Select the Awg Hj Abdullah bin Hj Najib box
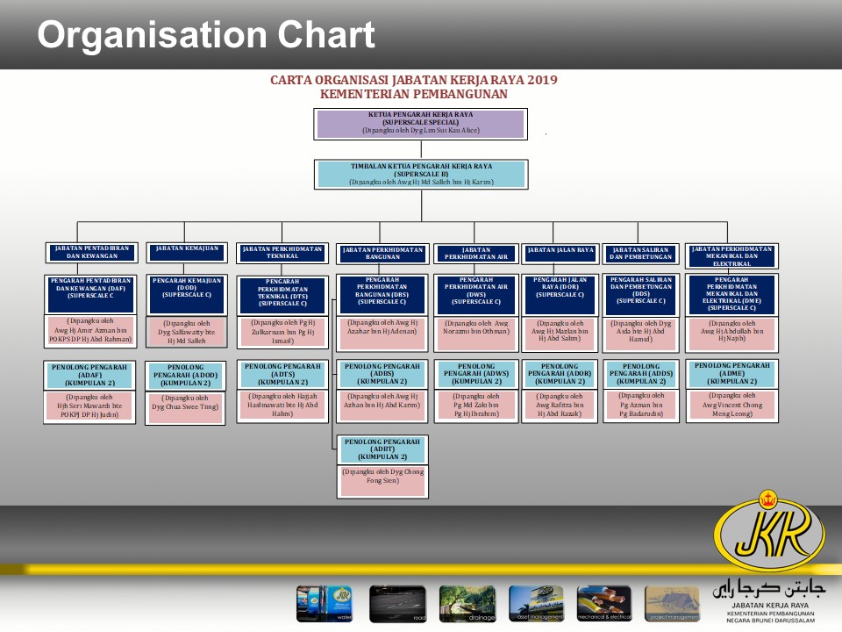 tap(731, 334)
